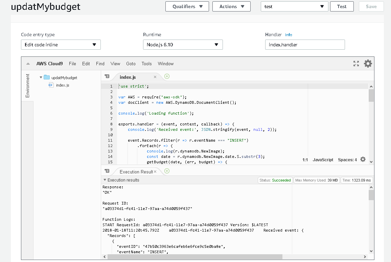This screenshot has height=262, width=391.
Task: Close the Execution Result tab
Action: [x=155, y=171]
